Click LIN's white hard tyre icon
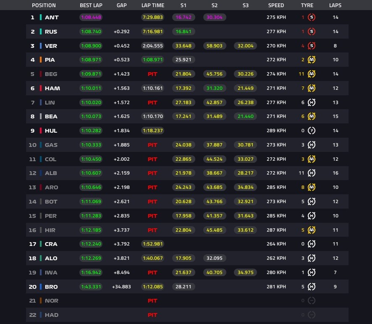The image size is (372, 324). [x=311, y=102]
